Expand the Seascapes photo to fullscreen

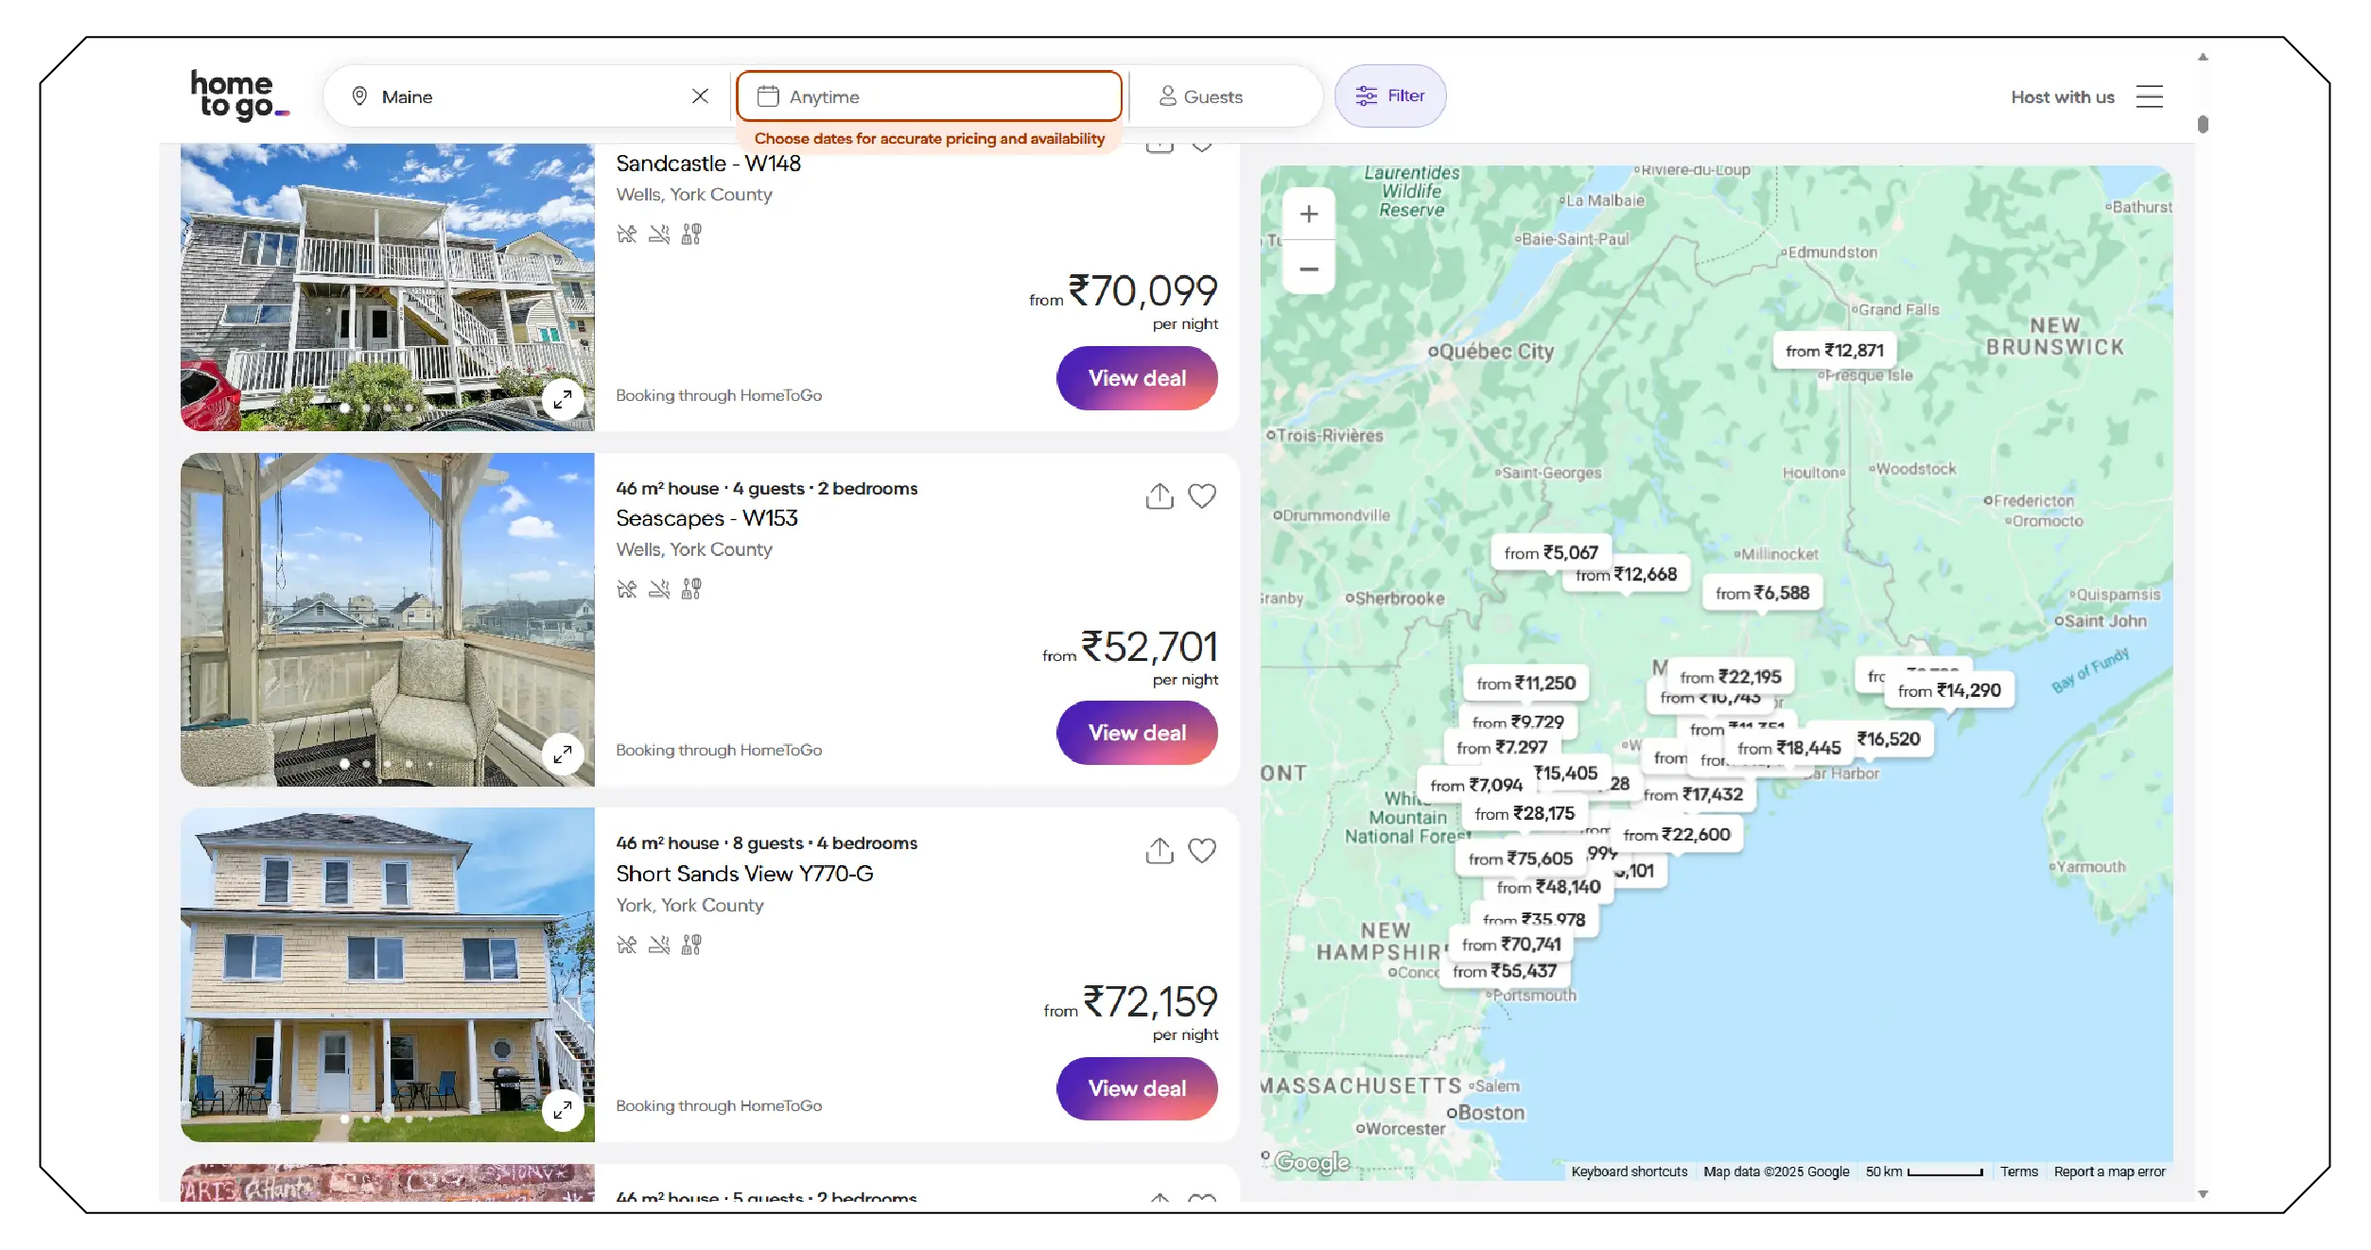564,755
